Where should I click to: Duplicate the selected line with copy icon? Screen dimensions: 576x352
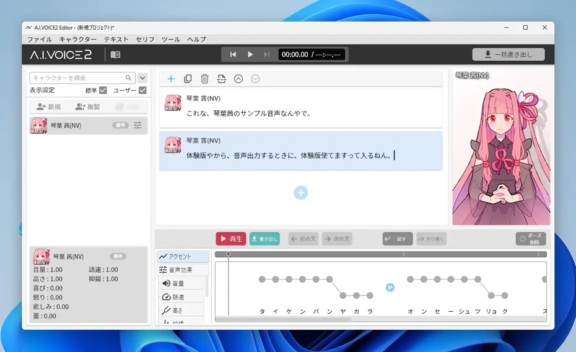click(188, 79)
